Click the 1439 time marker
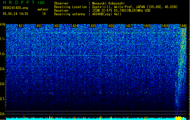Viewport: 190px width, 120px height. (x=165, y=26)
